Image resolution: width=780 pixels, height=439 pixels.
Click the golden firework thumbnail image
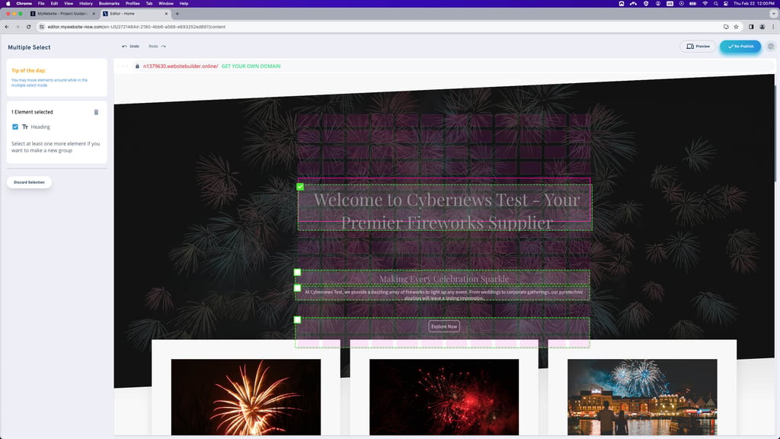coord(246,397)
